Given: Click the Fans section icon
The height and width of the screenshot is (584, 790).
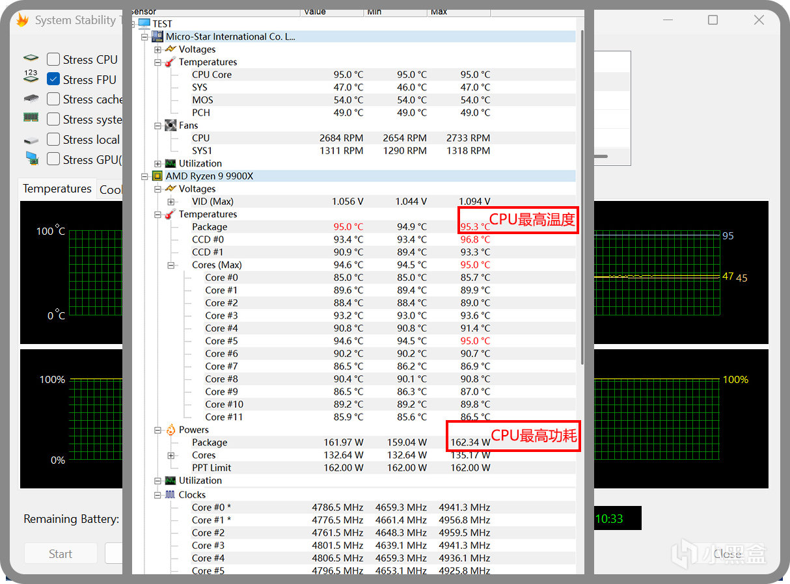Looking at the screenshot, I should pos(170,125).
